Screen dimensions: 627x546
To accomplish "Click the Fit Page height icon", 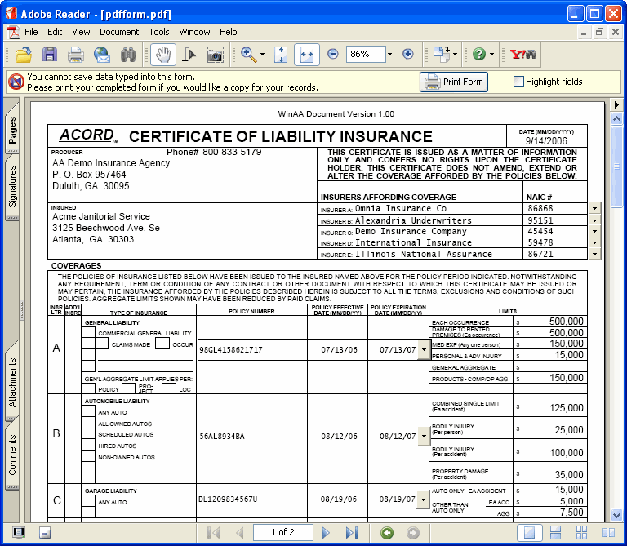I will 281,55.
